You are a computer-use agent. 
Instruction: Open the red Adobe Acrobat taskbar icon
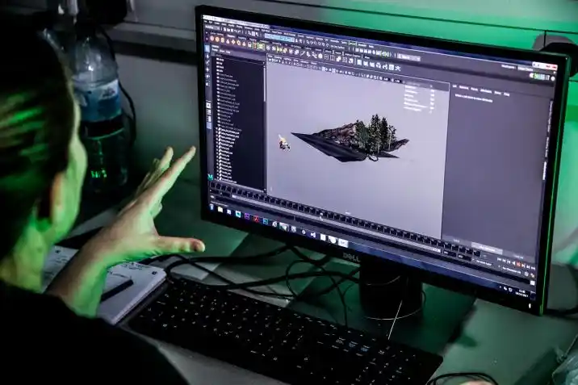(x=256, y=219)
